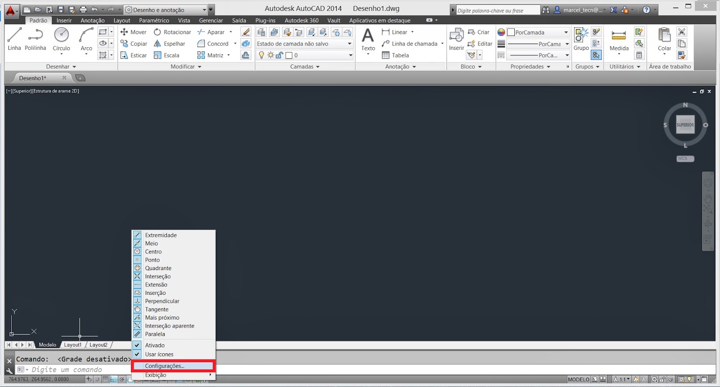720x387 pixels.
Task: Click the Espelhar tool
Action: point(170,44)
